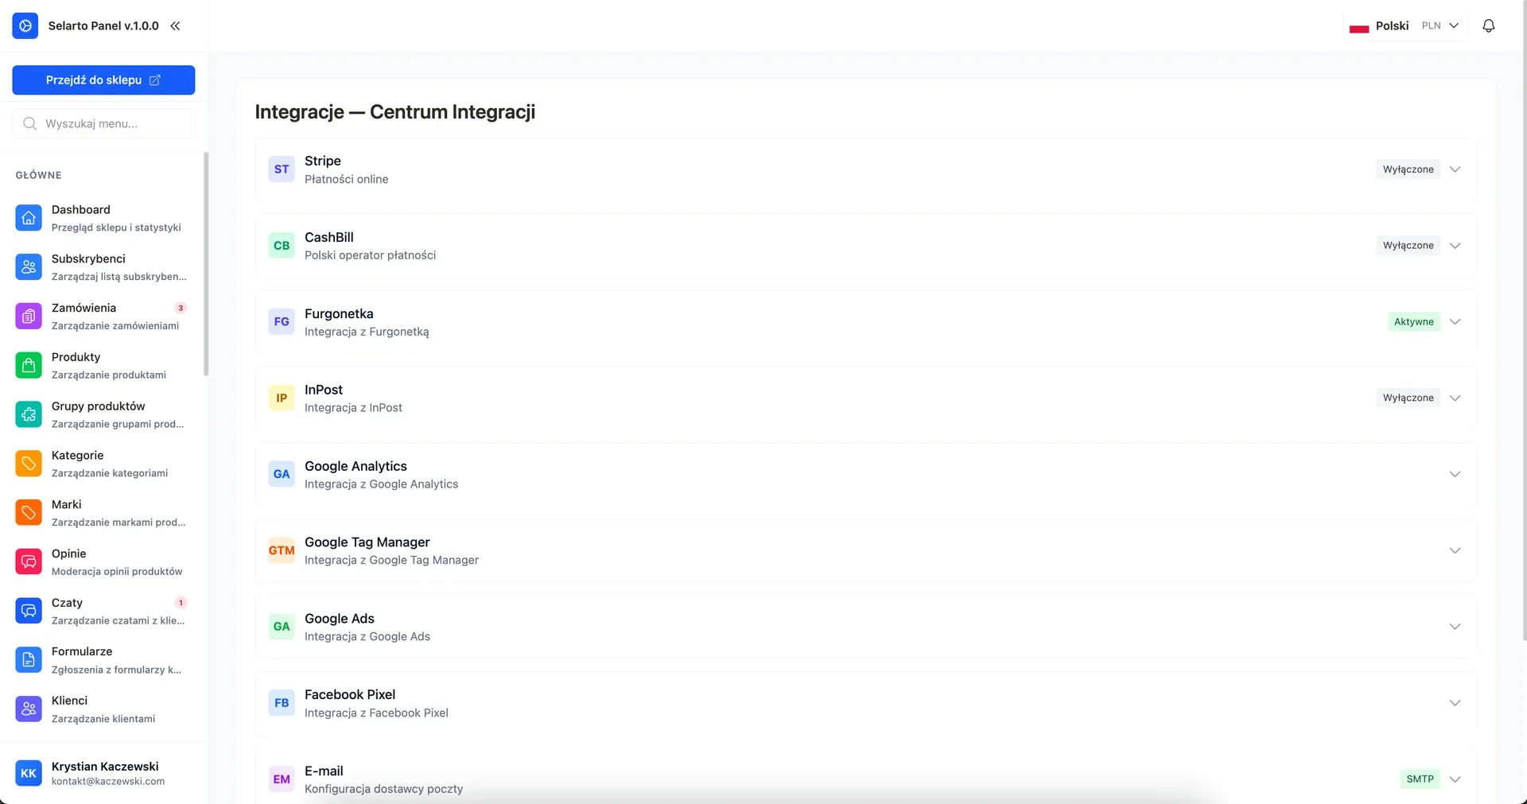Viewport: 1527px width, 804px height.
Task: Expand the Furgonetka integration chevron
Action: (x=1455, y=322)
